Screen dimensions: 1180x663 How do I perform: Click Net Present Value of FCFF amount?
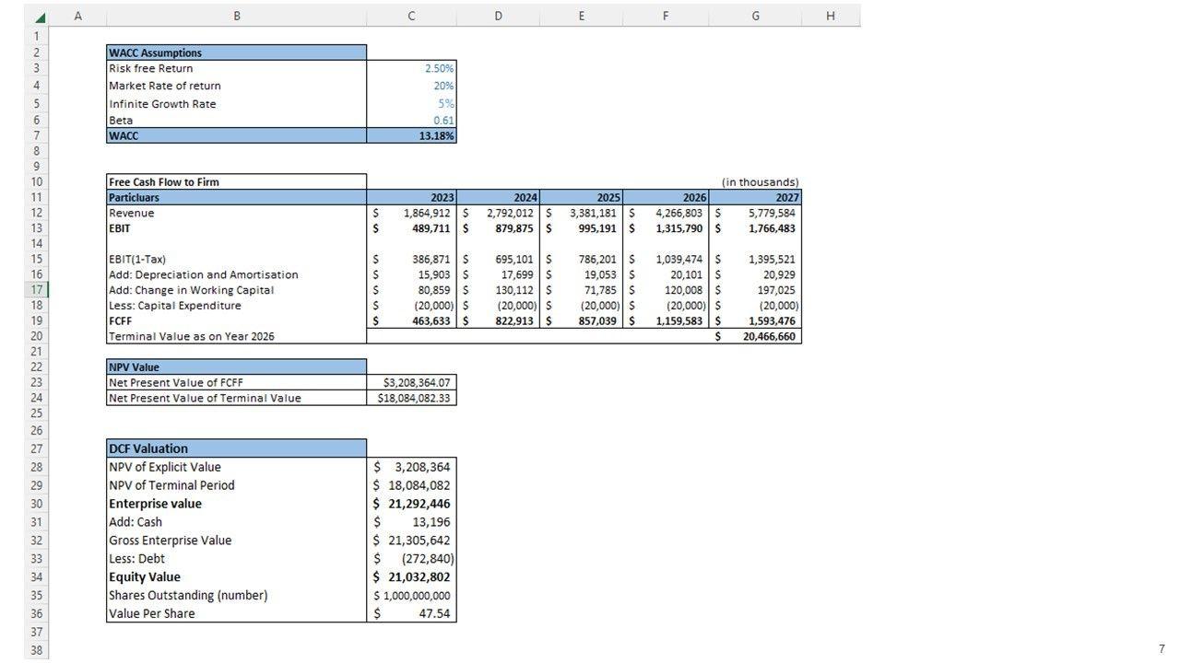[x=411, y=382]
